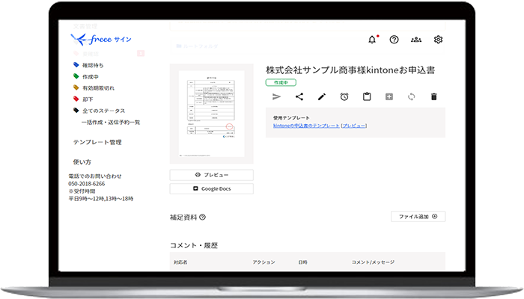The image size is (524, 299).
Task: Click the コメント/メッセージ column header
Action: coord(373,262)
